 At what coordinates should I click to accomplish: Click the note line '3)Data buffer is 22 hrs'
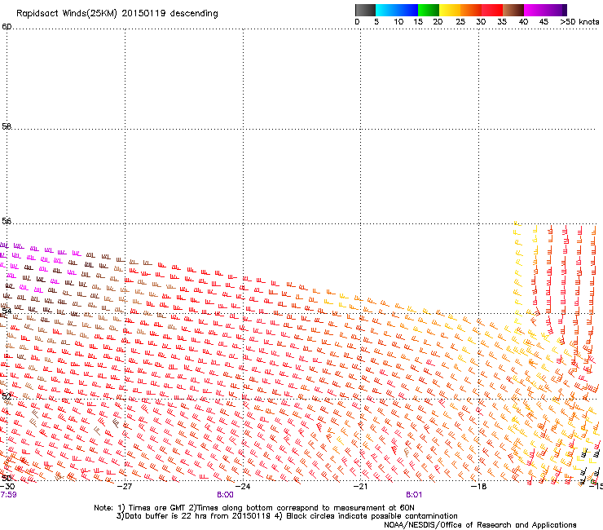(x=287, y=516)
